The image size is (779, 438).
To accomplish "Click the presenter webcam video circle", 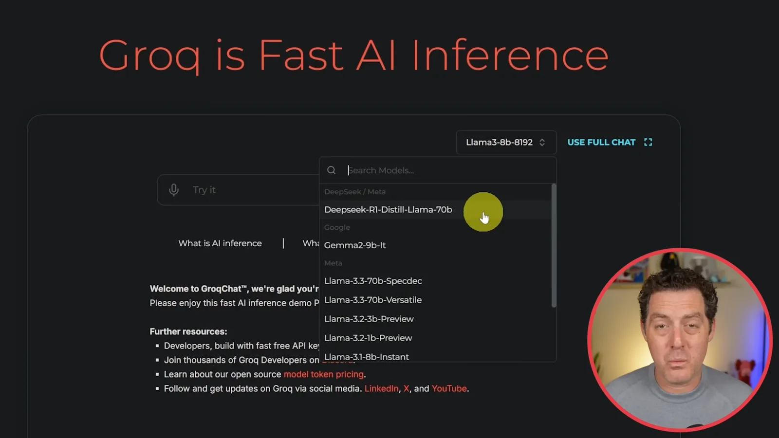I will coord(680,340).
